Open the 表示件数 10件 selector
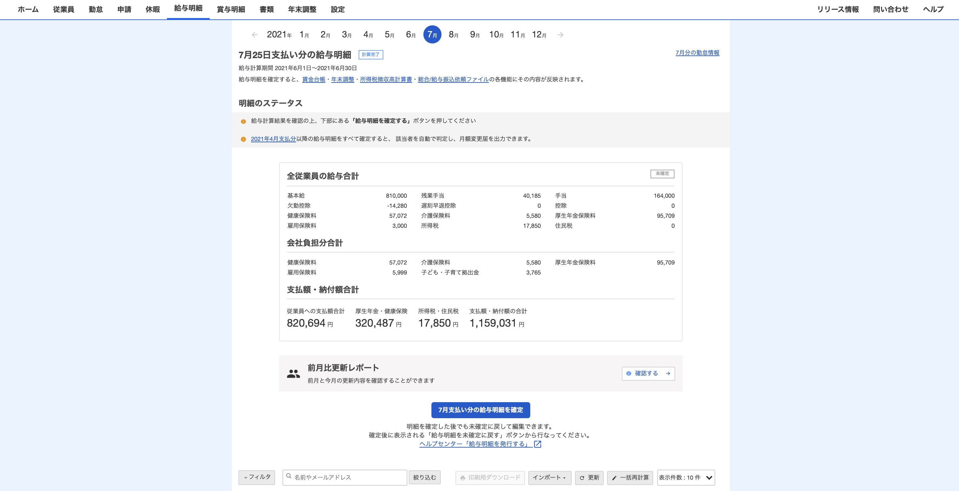Image resolution: width=959 pixels, height=491 pixels. (x=686, y=478)
